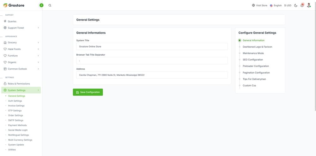Open the notifications bell

pos(302,5)
